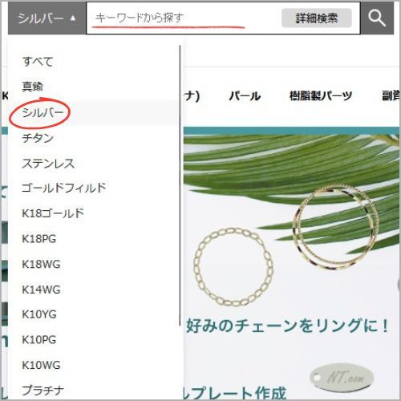Click the dropdown list vertical scrollbar
Image resolution: width=401 pixels, height=401 pixels.
(x=180, y=185)
